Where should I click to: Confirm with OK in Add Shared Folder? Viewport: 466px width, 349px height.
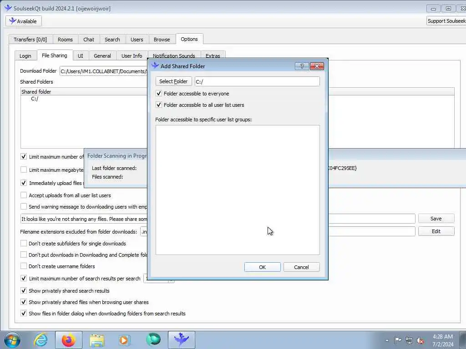263,267
